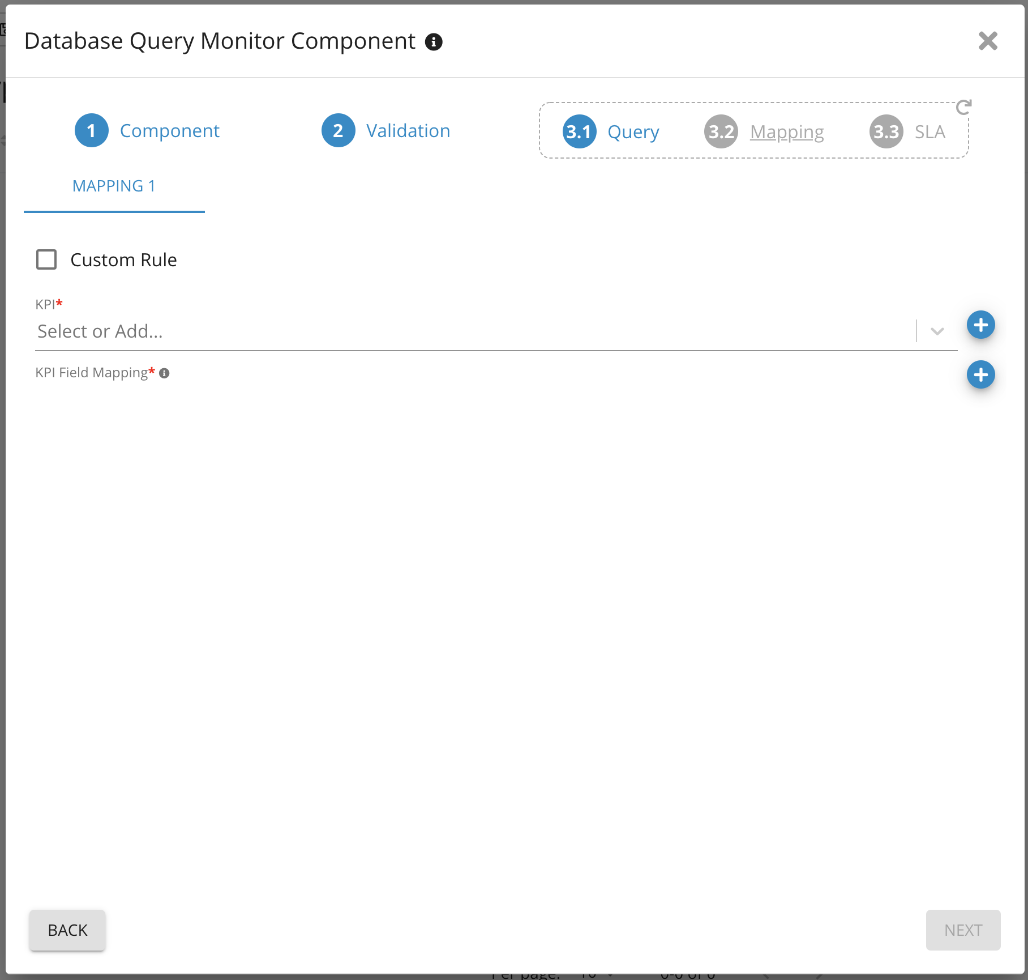Screen dimensions: 1028x980
Task: Click the refresh icon on the steps box
Action: click(x=963, y=107)
